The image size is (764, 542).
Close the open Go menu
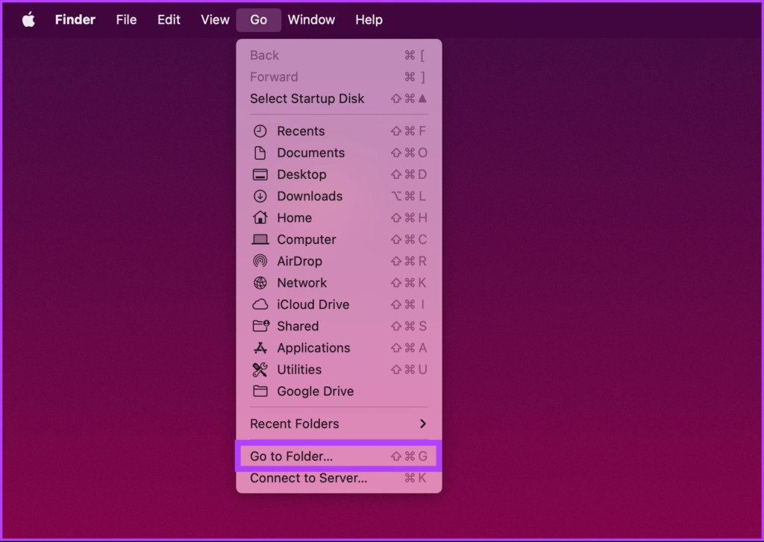[x=259, y=20]
